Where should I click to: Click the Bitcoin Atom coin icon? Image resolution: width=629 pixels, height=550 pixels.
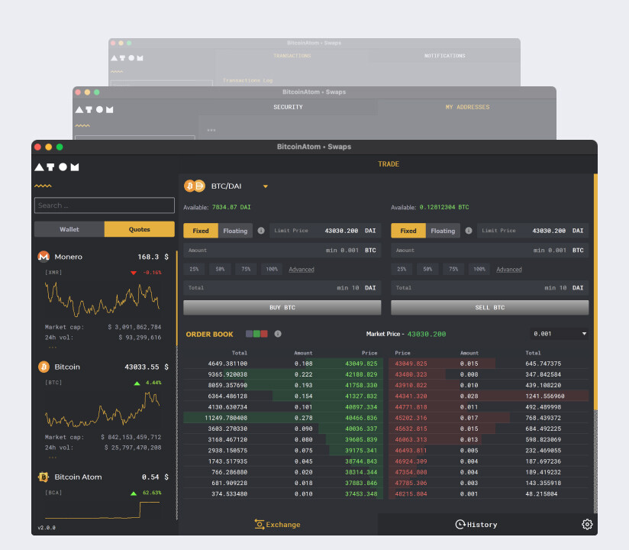[x=44, y=477]
